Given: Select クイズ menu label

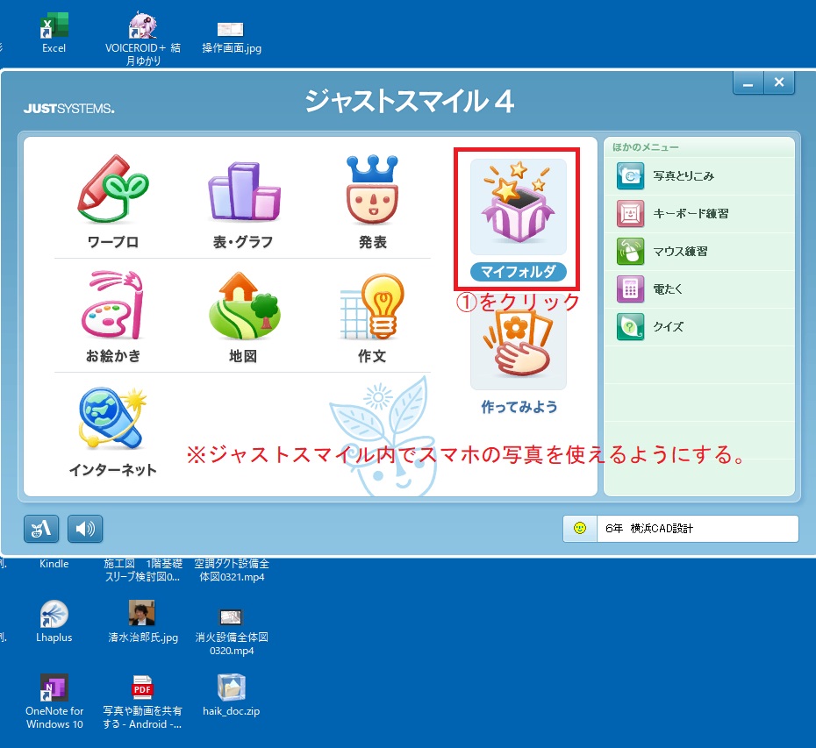Looking at the screenshot, I should [x=669, y=327].
